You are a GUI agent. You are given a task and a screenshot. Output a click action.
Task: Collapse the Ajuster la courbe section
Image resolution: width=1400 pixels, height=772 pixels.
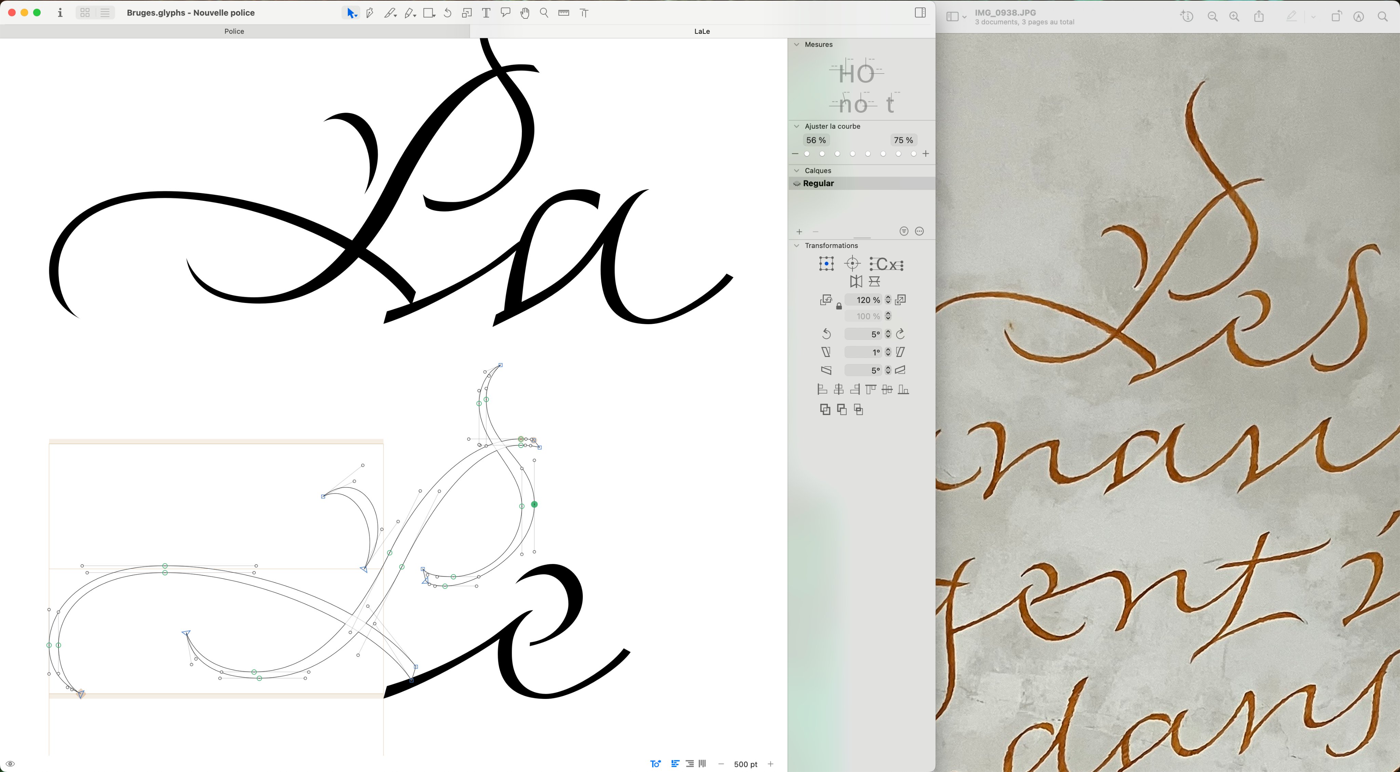click(x=797, y=126)
